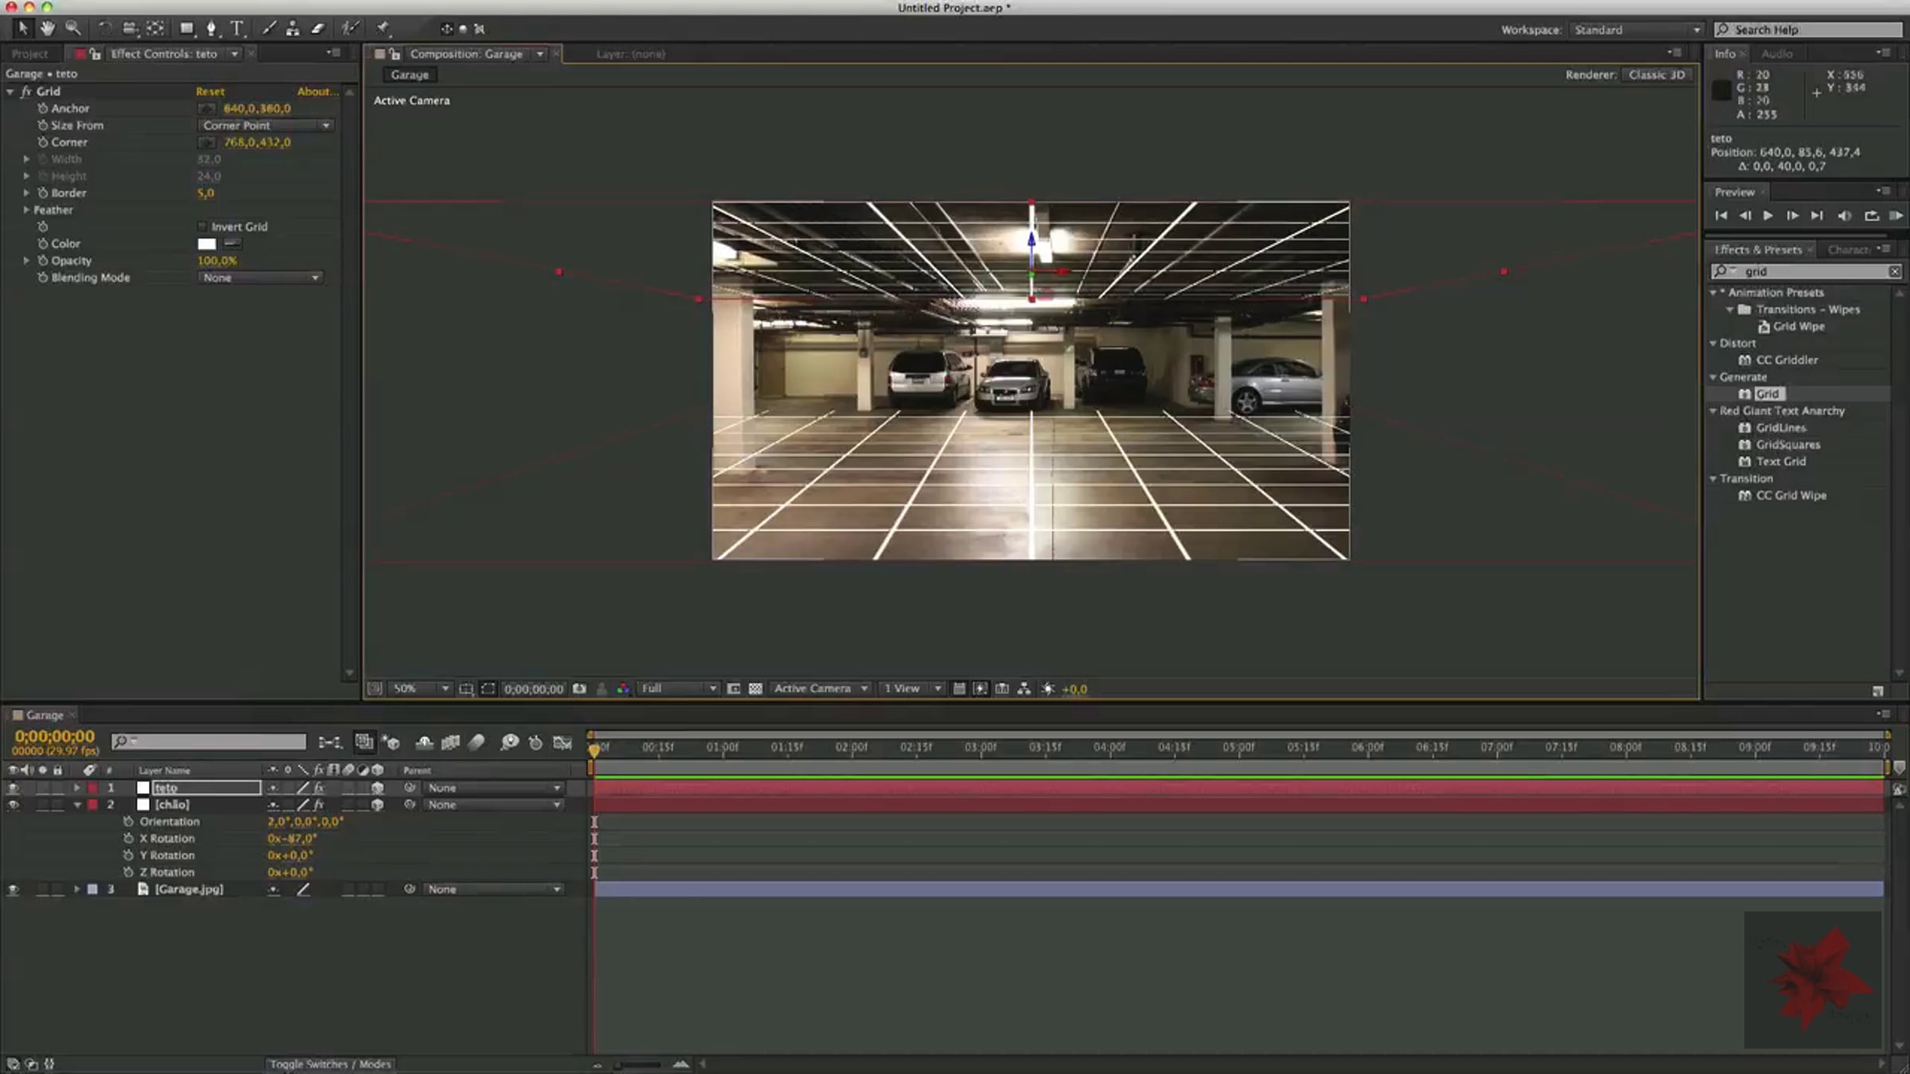Select the Rectangle shape tool
This screenshot has width=1910, height=1074.
click(x=186, y=29)
